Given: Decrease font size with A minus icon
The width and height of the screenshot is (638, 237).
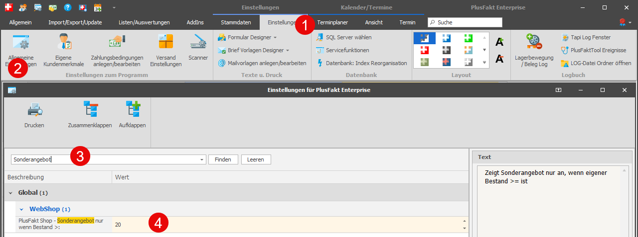Looking at the screenshot, I should [x=499, y=59].
